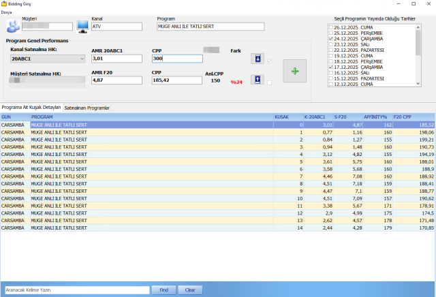Screen dimensions: 436x297
Task: Open the Dosya menu
Action: click(6, 12)
